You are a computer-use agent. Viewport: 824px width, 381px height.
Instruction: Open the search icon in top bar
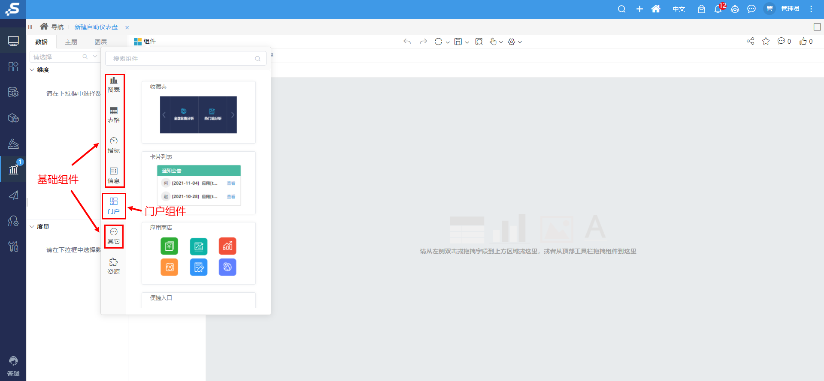621,9
